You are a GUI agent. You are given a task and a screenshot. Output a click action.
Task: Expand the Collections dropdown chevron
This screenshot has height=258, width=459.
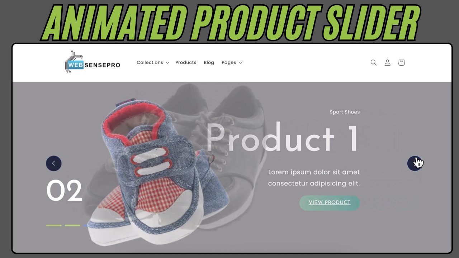[167, 63]
